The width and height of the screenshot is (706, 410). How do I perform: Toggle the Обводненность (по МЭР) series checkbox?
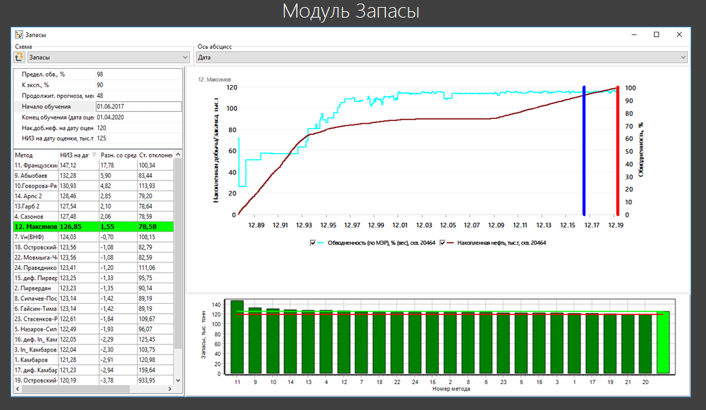coord(313,243)
